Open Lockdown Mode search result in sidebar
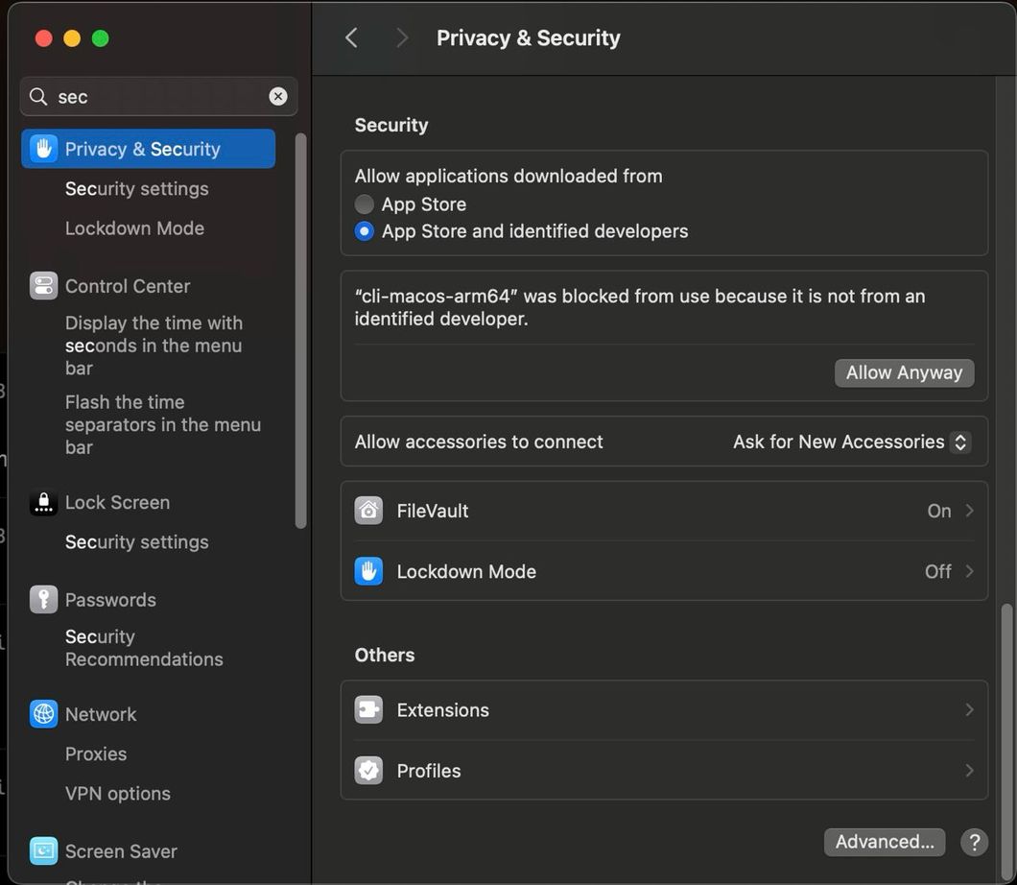Image resolution: width=1017 pixels, height=885 pixels. tap(134, 228)
